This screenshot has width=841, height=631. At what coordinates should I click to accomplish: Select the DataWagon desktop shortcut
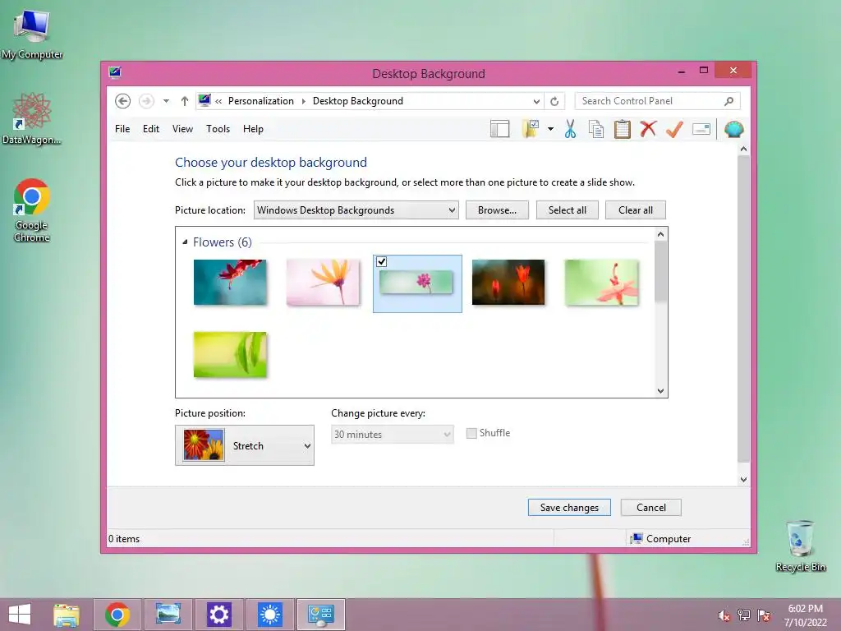(32, 118)
